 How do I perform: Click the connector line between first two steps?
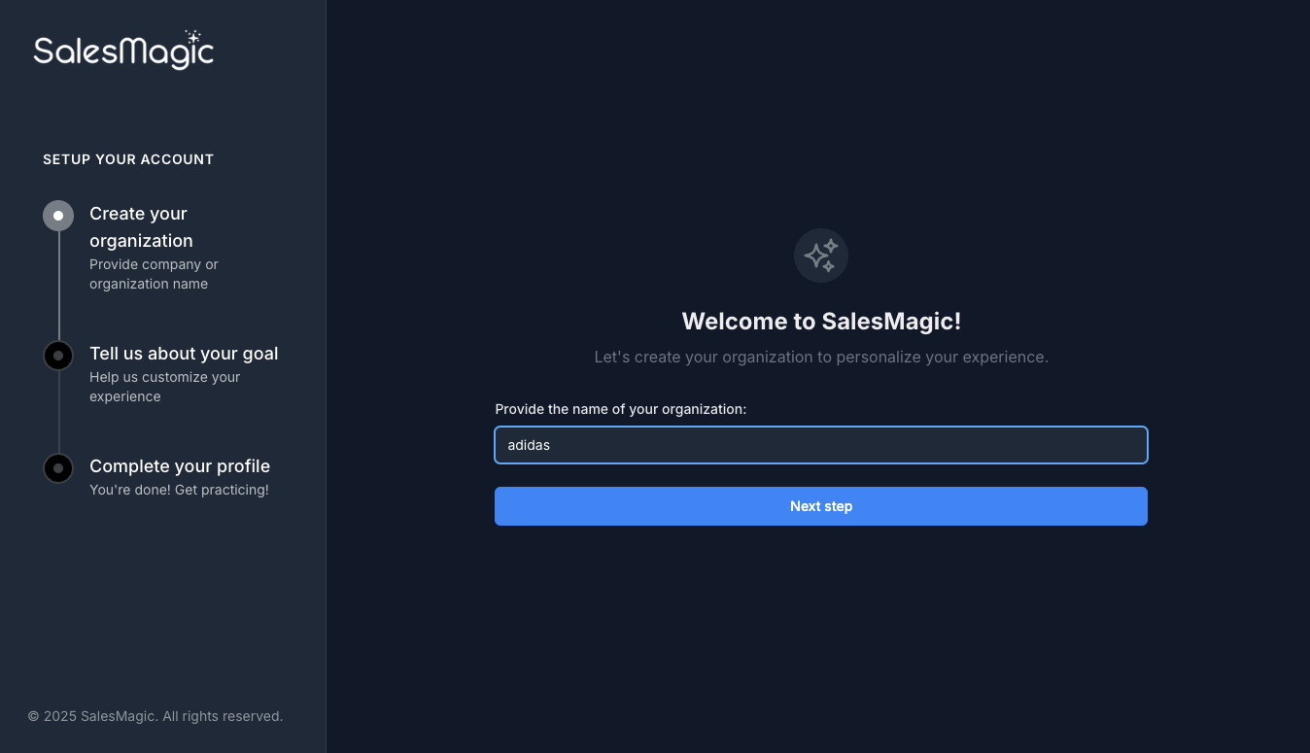pos(58,286)
